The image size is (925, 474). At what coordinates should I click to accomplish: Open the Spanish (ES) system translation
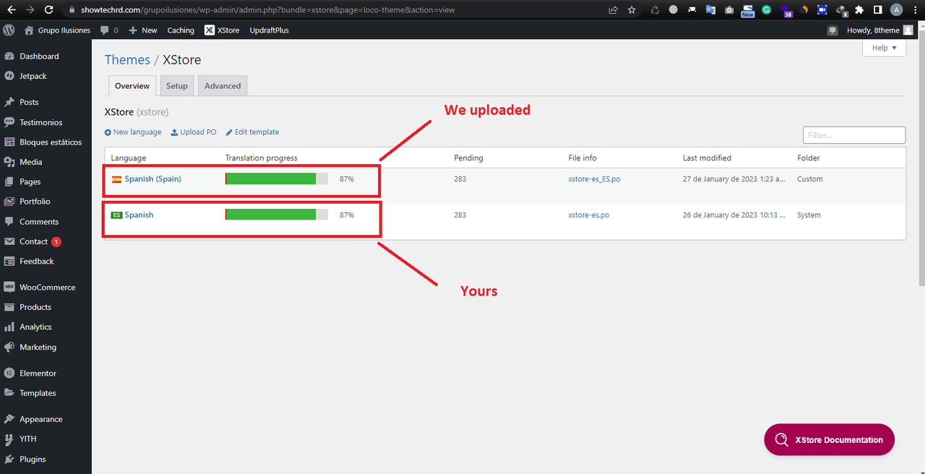[139, 215]
